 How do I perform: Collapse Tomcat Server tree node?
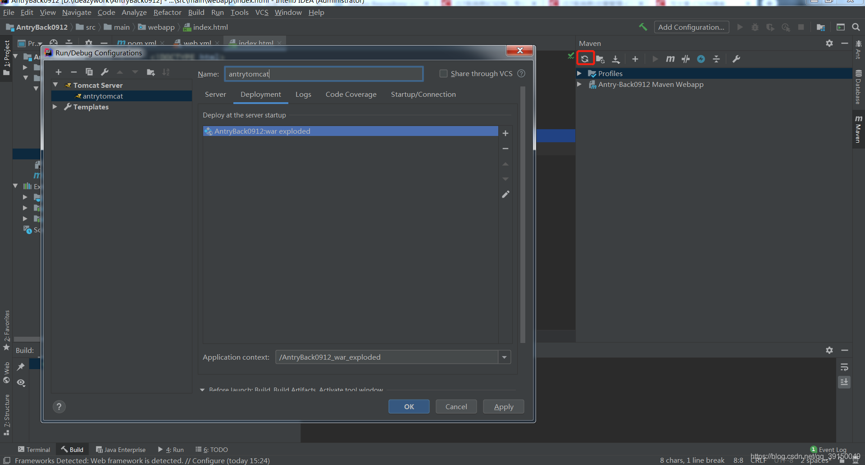click(55, 85)
